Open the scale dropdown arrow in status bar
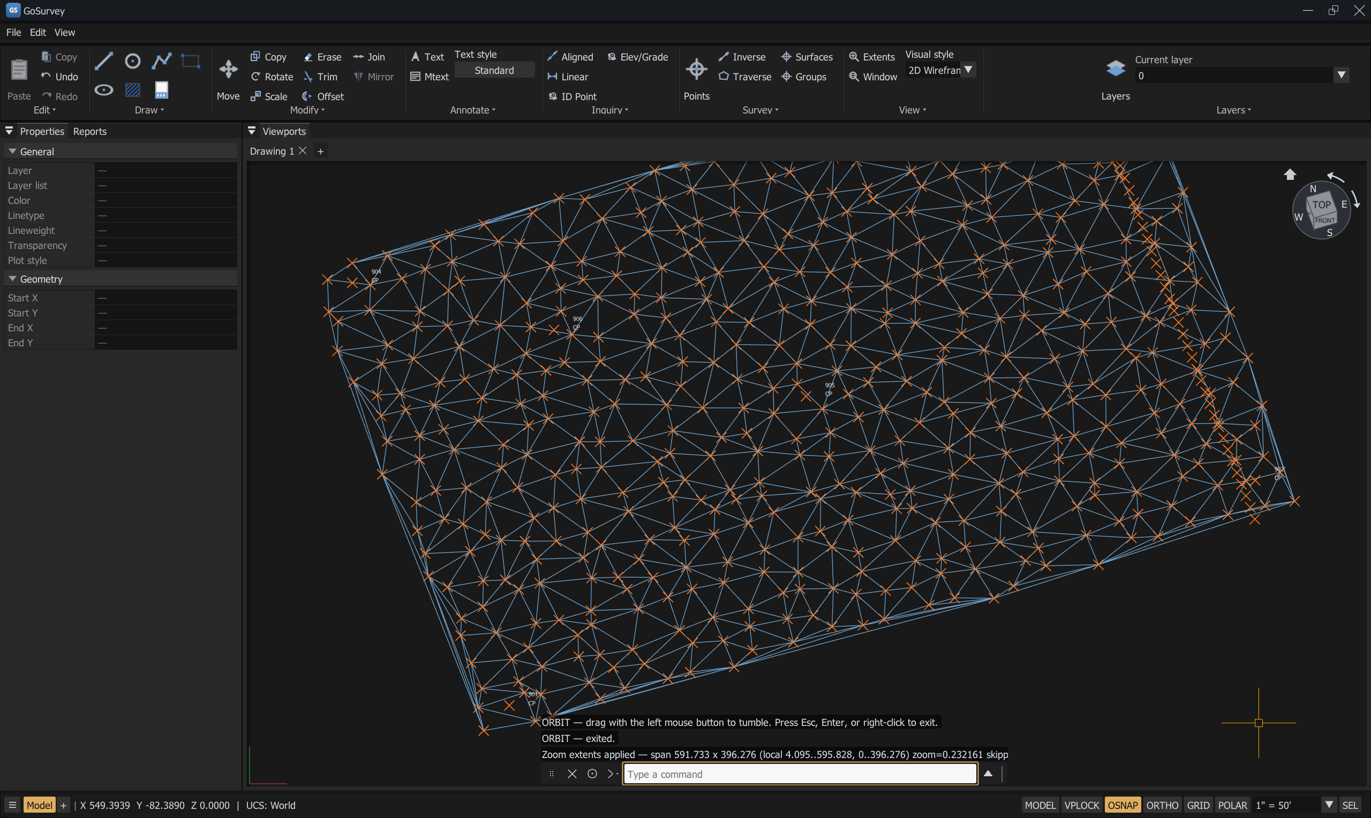The width and height of the screenshot is (1371, 818). tap(1329, 804)
